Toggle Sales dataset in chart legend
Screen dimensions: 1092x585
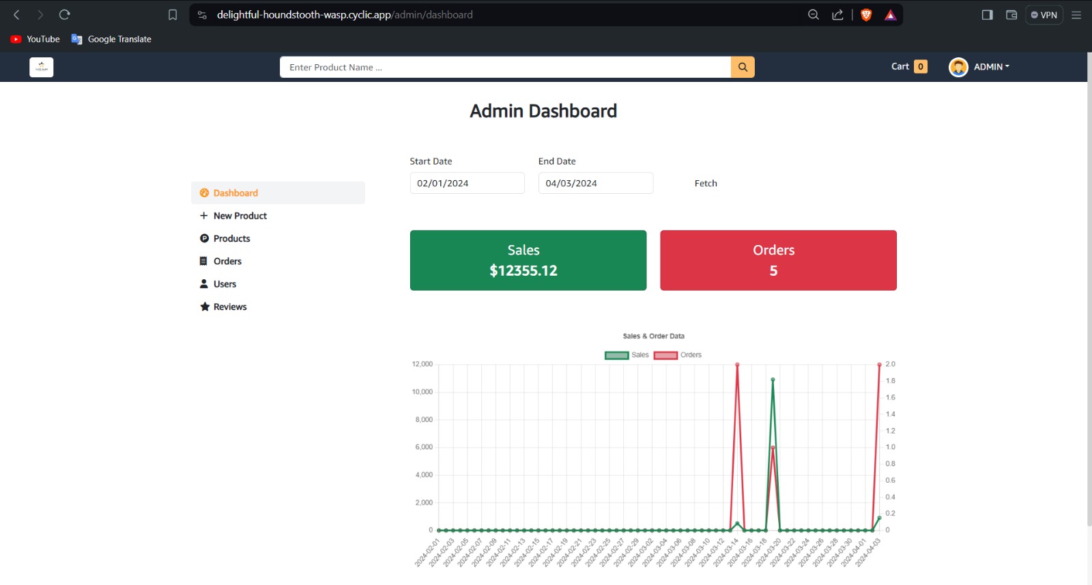pos(627,355)
